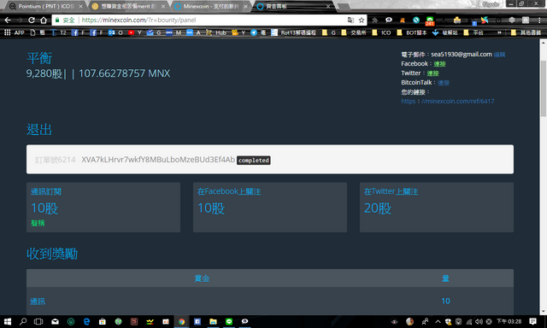
Task: Click the 量 column header
Action: (445, 278)
